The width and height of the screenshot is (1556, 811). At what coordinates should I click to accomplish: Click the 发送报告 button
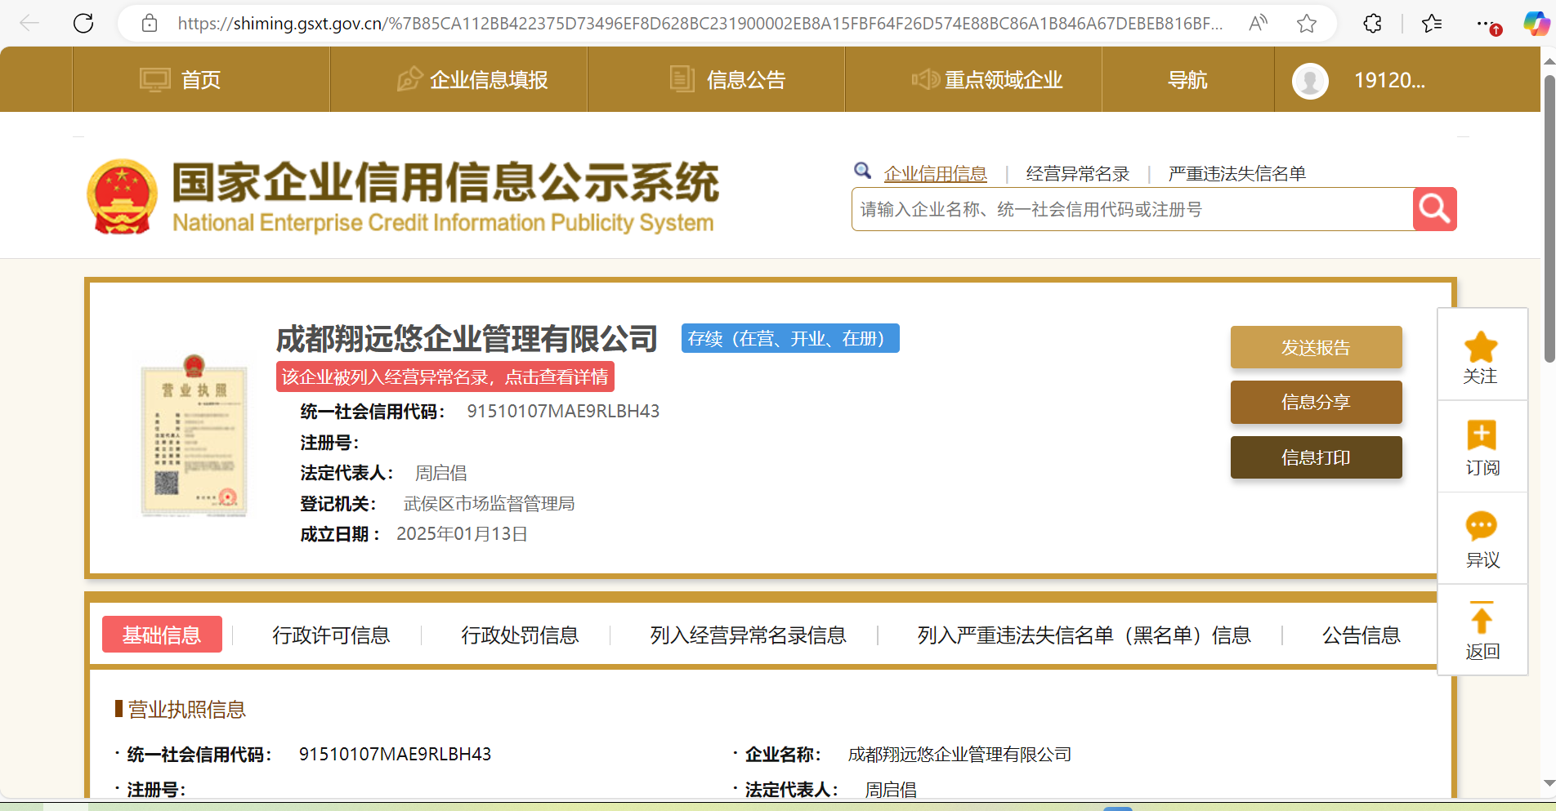1316,347
